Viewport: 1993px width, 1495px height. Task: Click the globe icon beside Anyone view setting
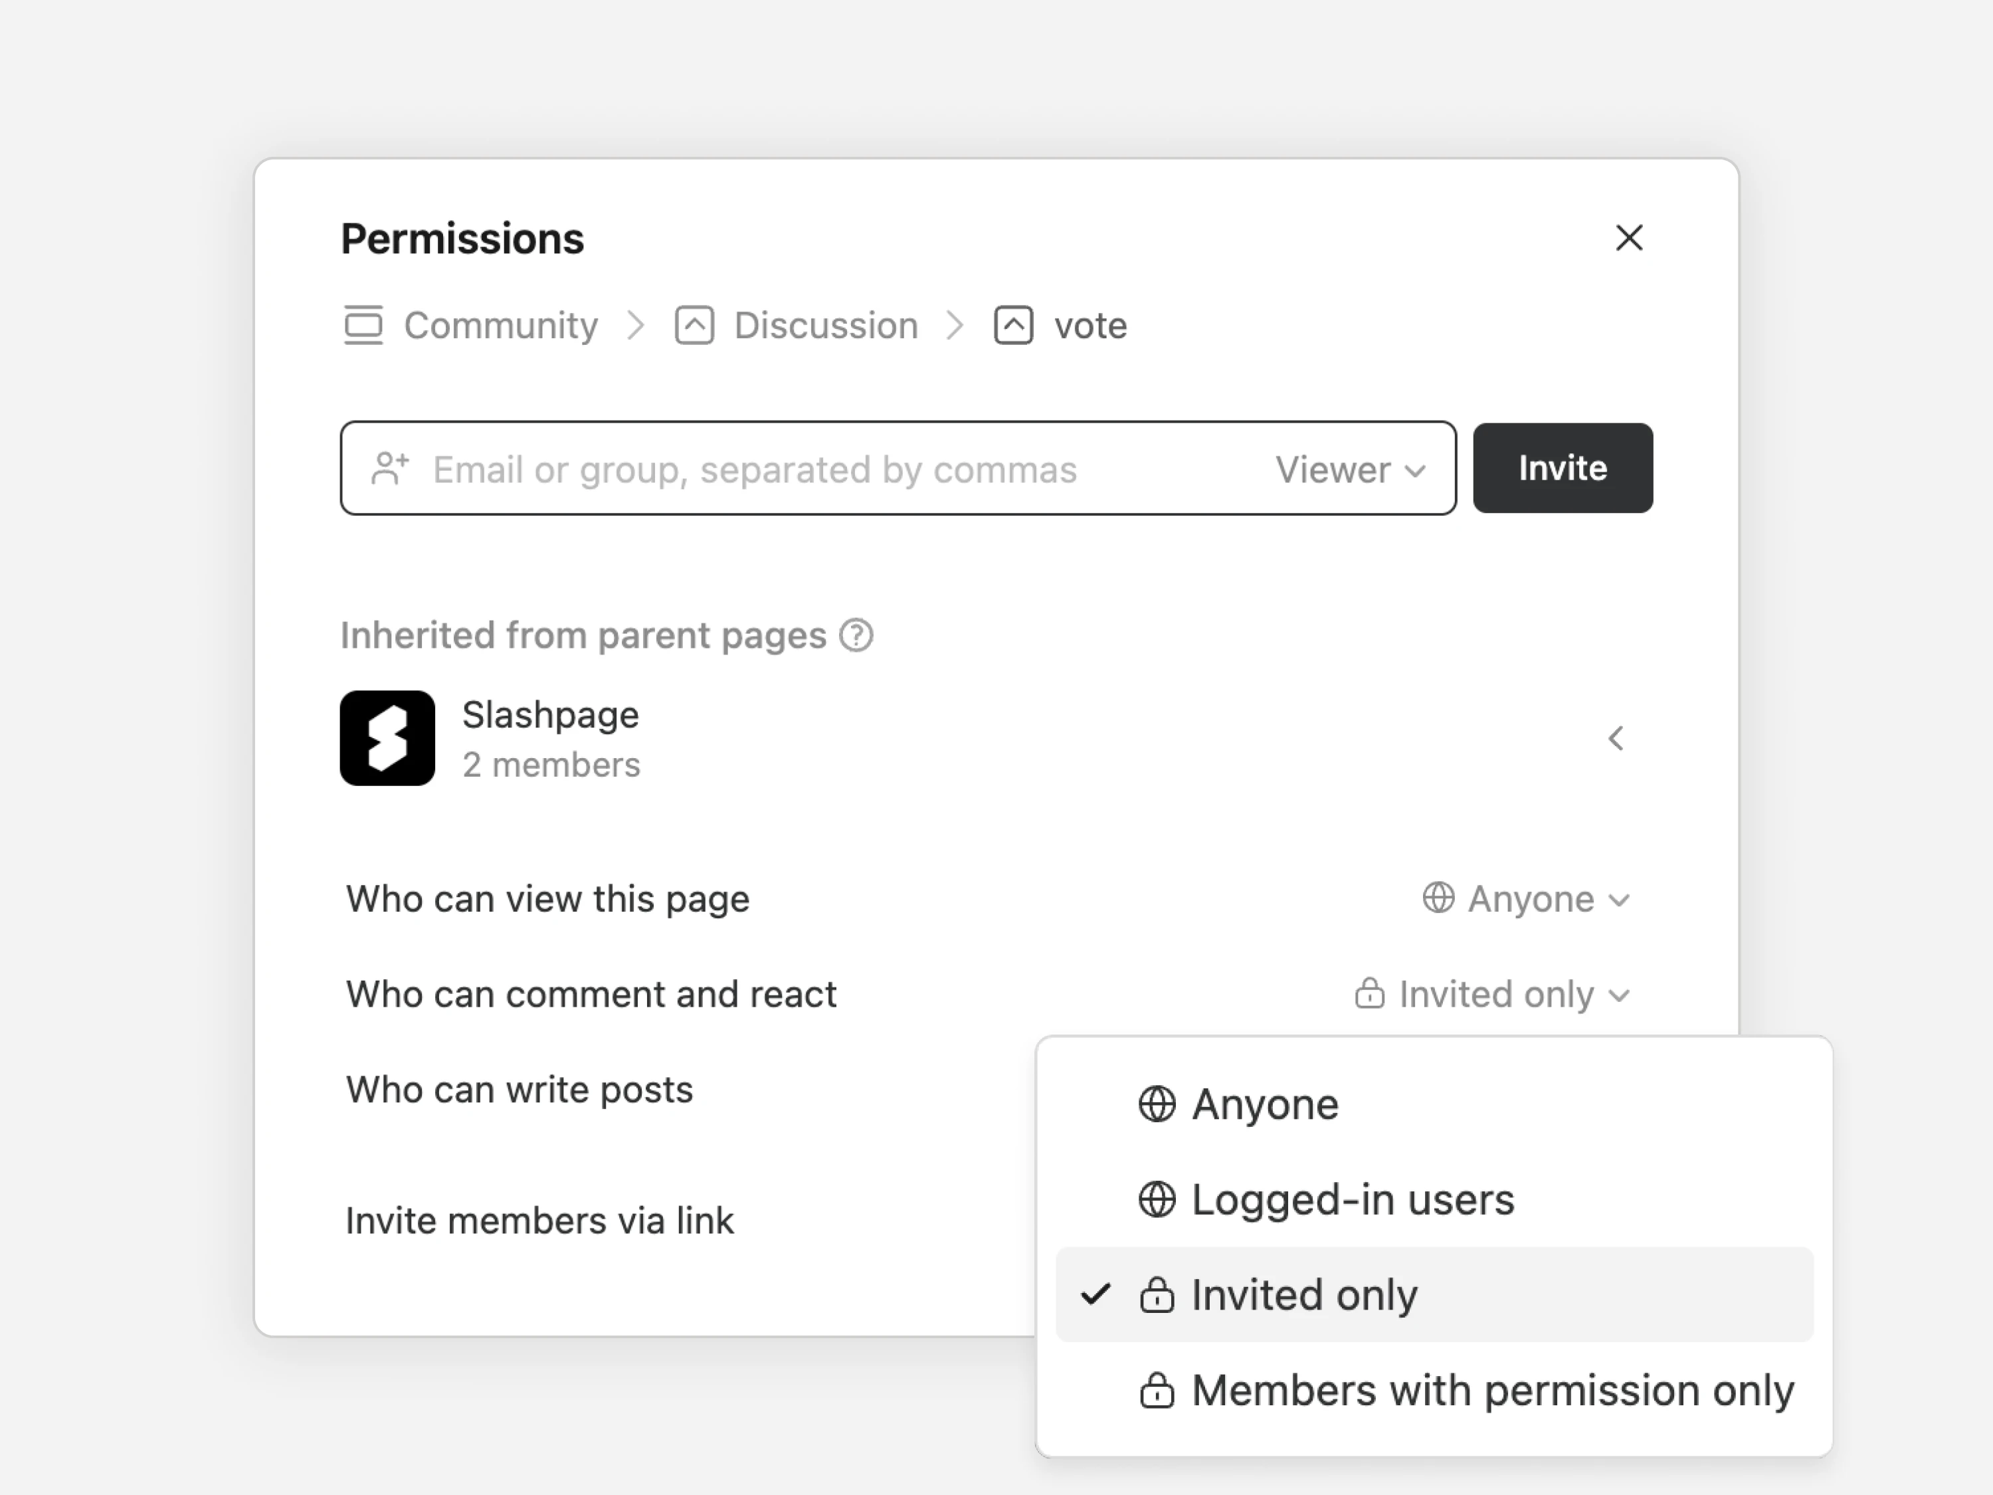point(1438,898)
